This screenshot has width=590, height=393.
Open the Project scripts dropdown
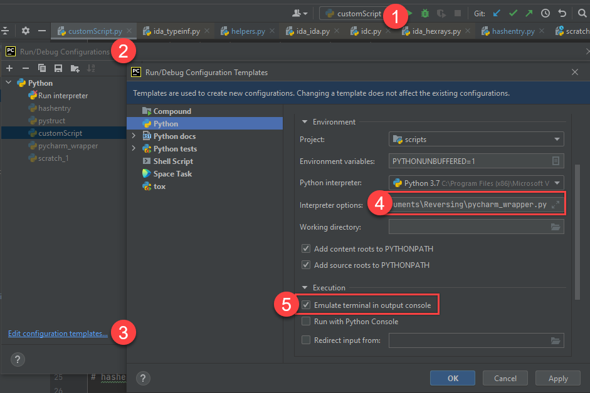click(x=476, y=140)
